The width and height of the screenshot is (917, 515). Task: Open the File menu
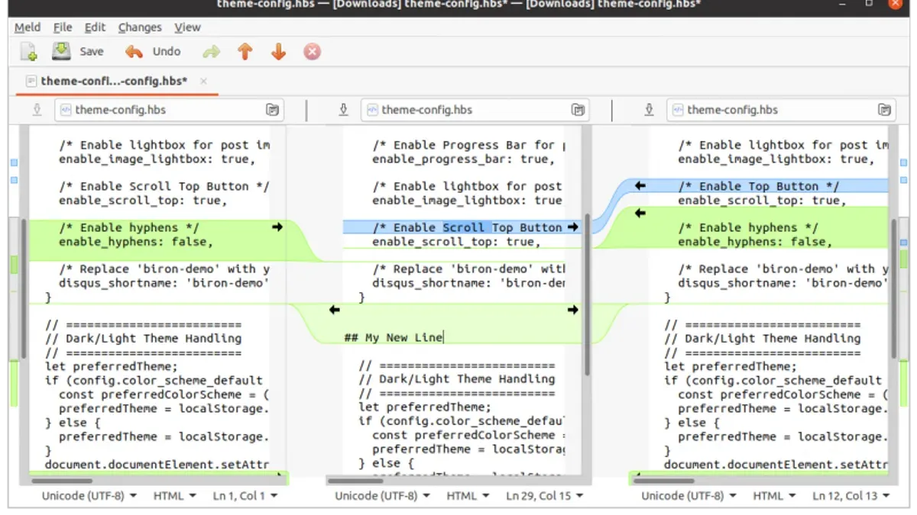point(63,27)
